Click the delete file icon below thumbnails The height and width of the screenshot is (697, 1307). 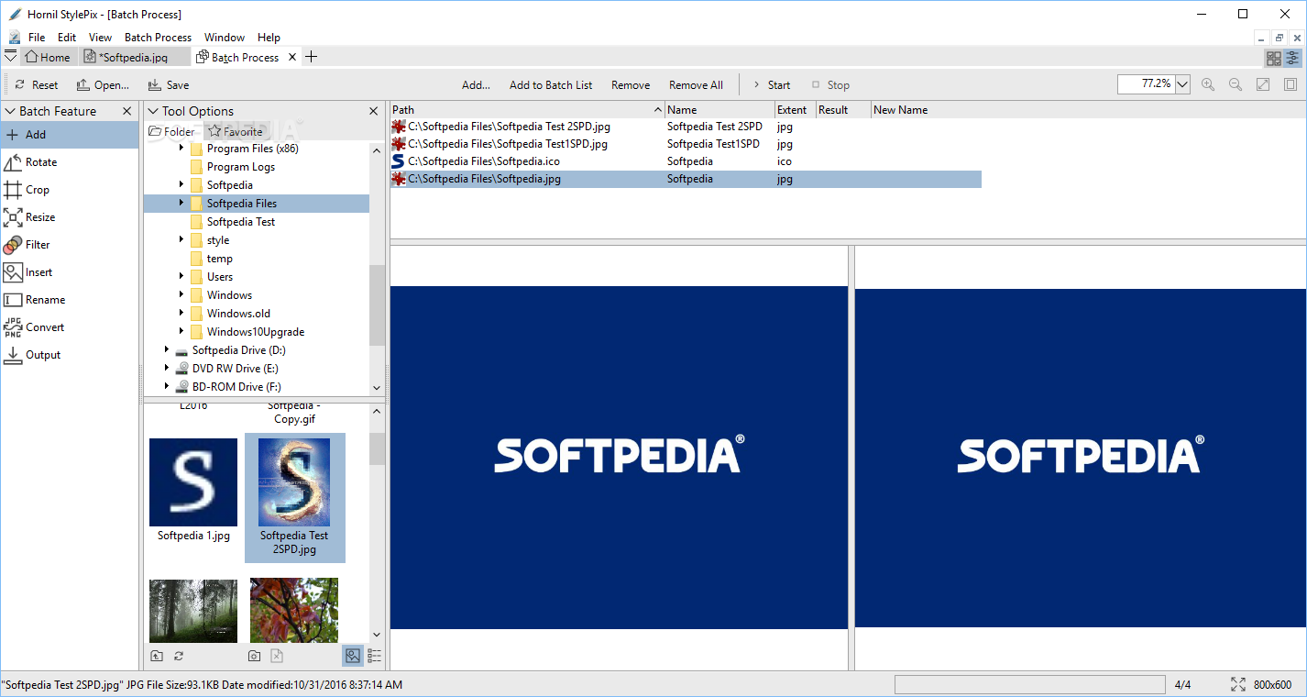coord(277,656)
